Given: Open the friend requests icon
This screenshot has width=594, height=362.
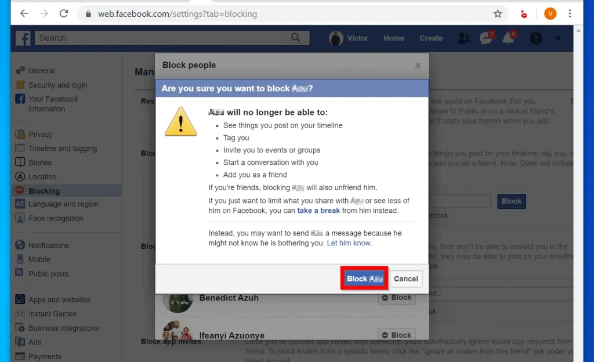Looking at the screenshot, I should point(463,38).
